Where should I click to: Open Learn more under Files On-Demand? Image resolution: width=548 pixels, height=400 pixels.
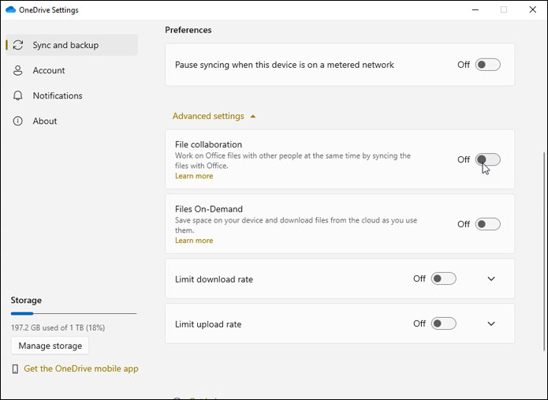point(194,241)
